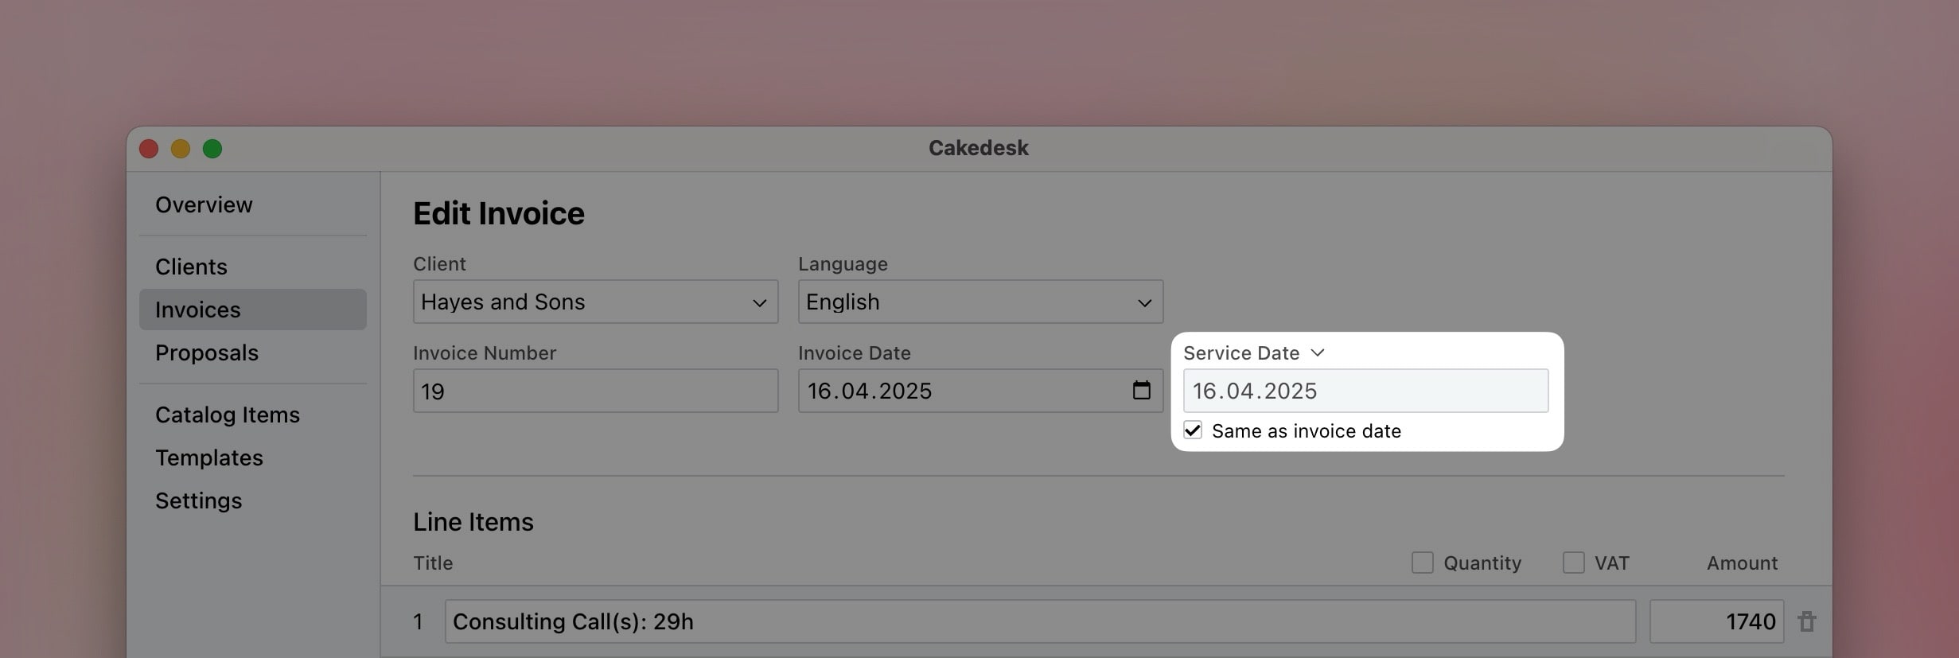Navigate to Proposals
1959x658 pixels.
point(207,352)
